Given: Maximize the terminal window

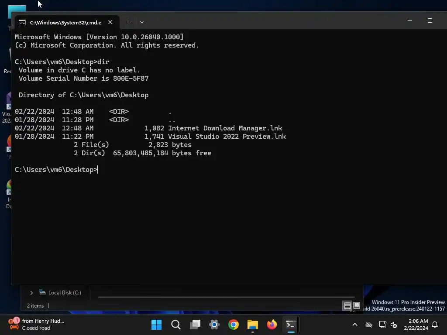Looking at the screenshot, I should [x=430, y=21].
